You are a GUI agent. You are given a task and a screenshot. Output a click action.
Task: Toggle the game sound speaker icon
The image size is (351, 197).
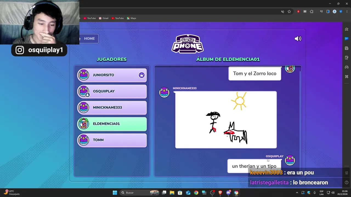(x=298, y=39)
